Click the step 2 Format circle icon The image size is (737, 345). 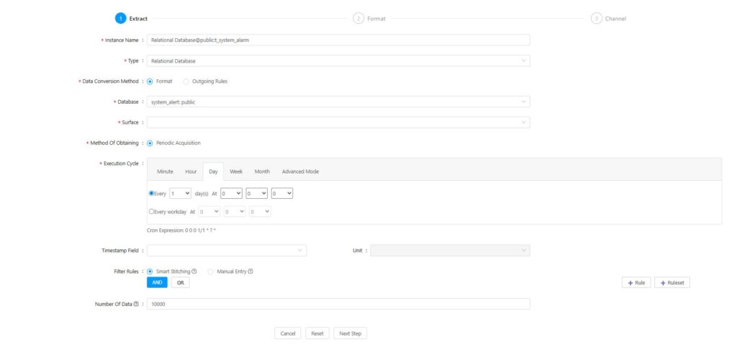pyautogui.click(x=358, y=18)
